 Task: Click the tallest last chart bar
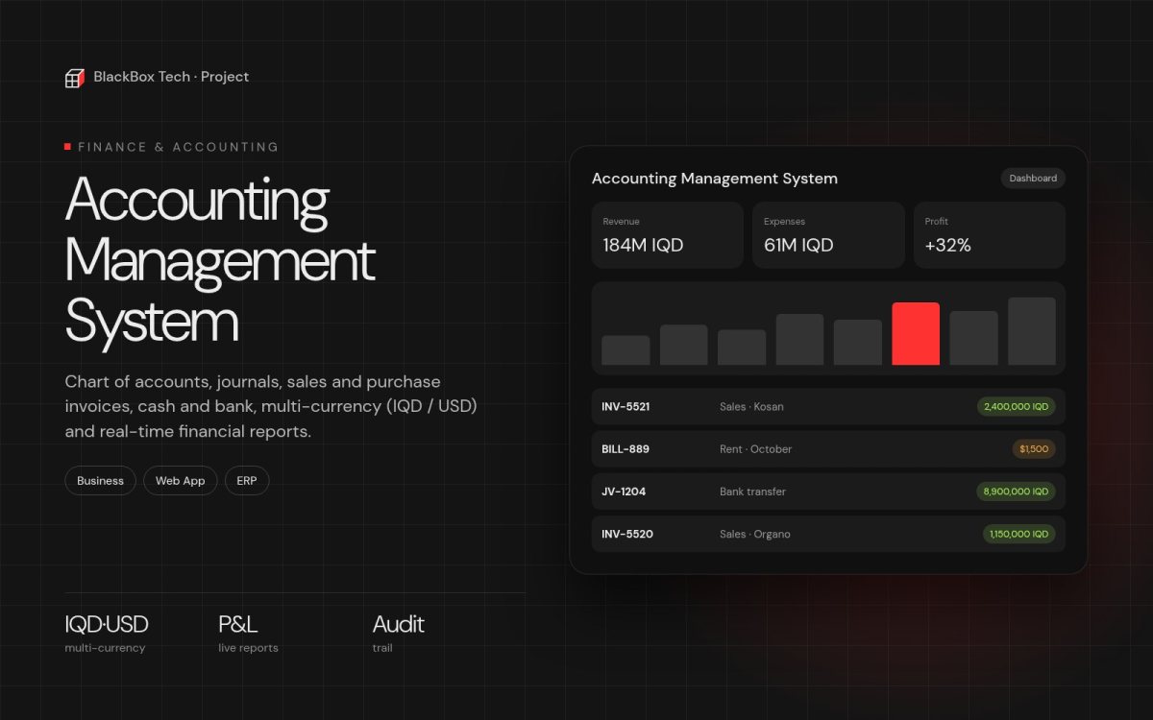tap(1032, 331)
